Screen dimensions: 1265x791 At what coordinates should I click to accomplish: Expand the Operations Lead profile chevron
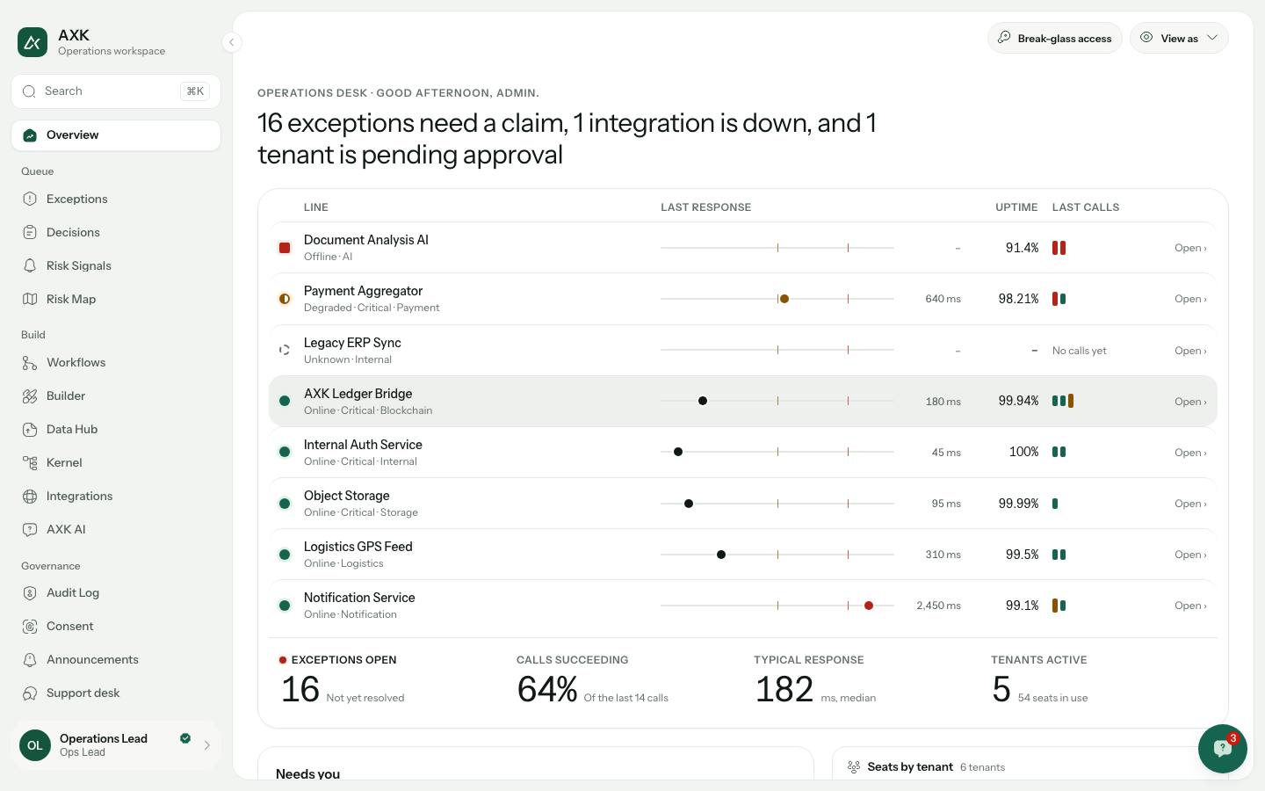[207, 745]
